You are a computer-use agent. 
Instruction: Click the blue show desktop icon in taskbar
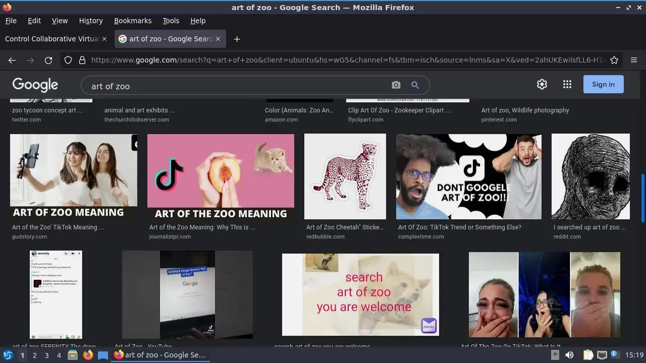103,355
